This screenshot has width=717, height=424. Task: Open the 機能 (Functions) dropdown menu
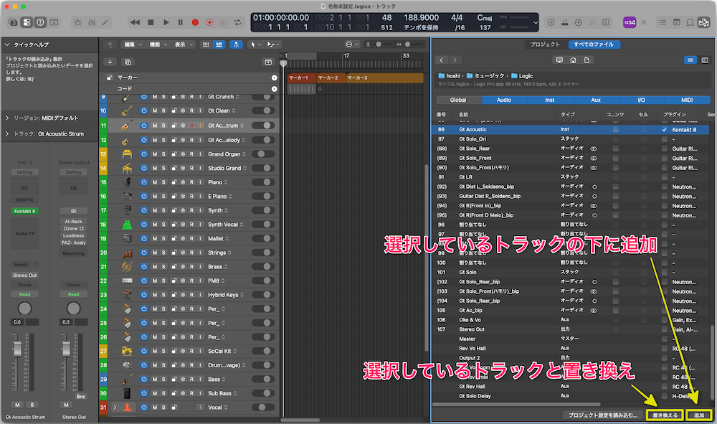coord(158,44)
